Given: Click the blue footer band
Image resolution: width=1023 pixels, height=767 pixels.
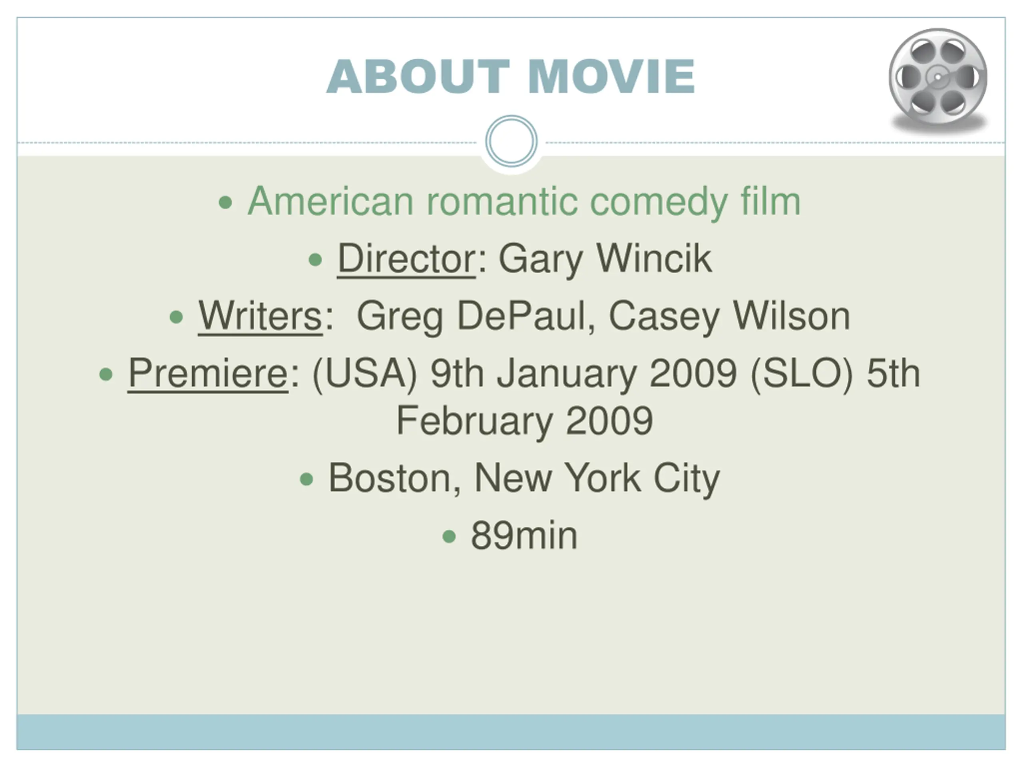Looking at the screenshot, I should click(511, 732).
